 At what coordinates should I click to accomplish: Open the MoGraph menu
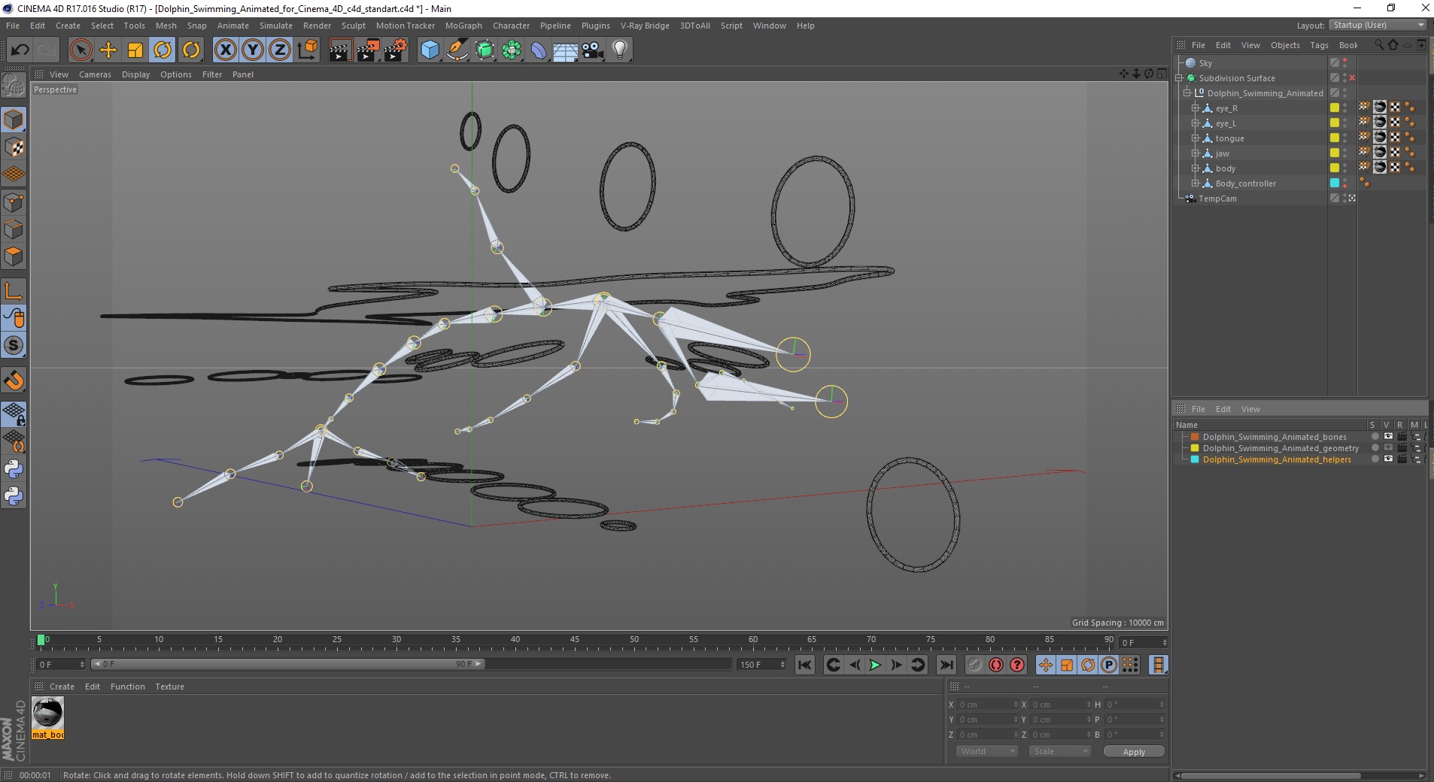(463, 26)
